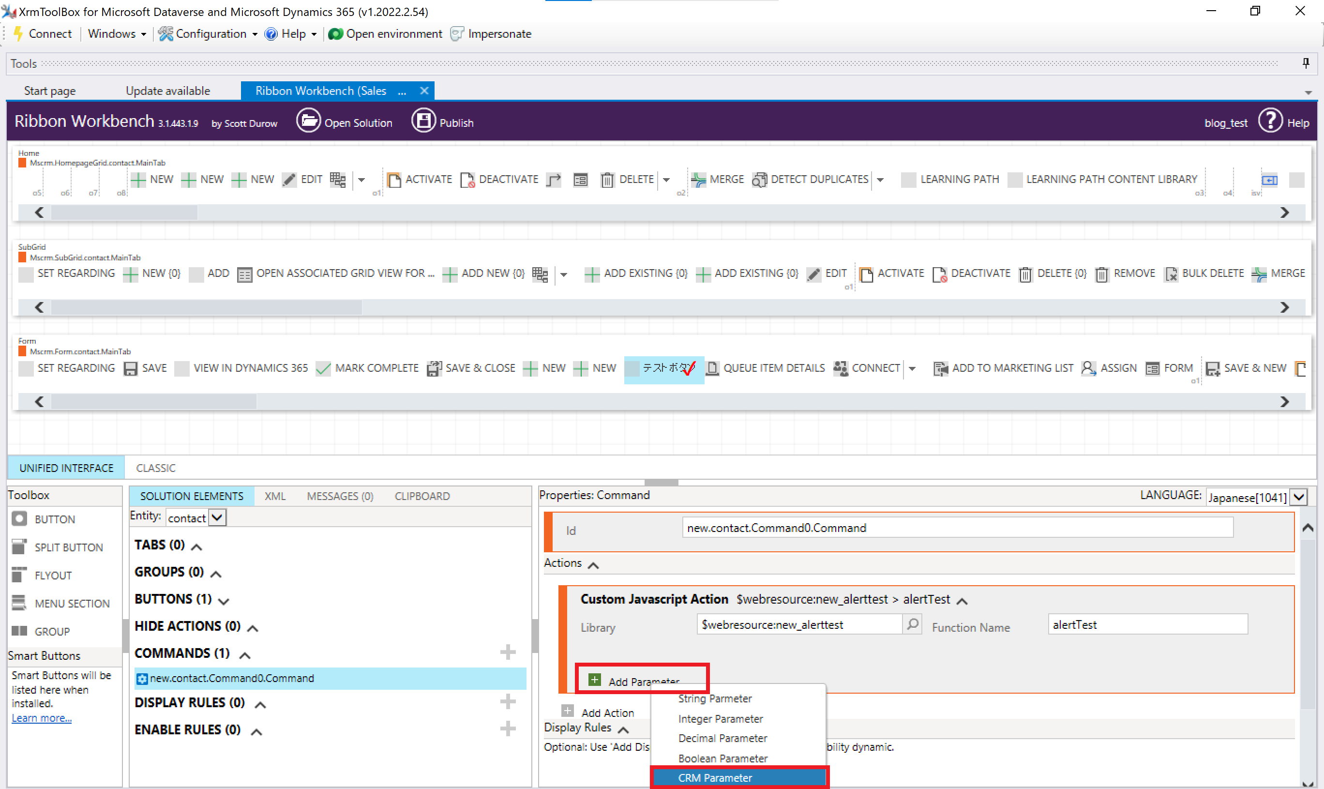Click the Connect lightning bolt icon
1324x789 pixels.
pos(18,33)
